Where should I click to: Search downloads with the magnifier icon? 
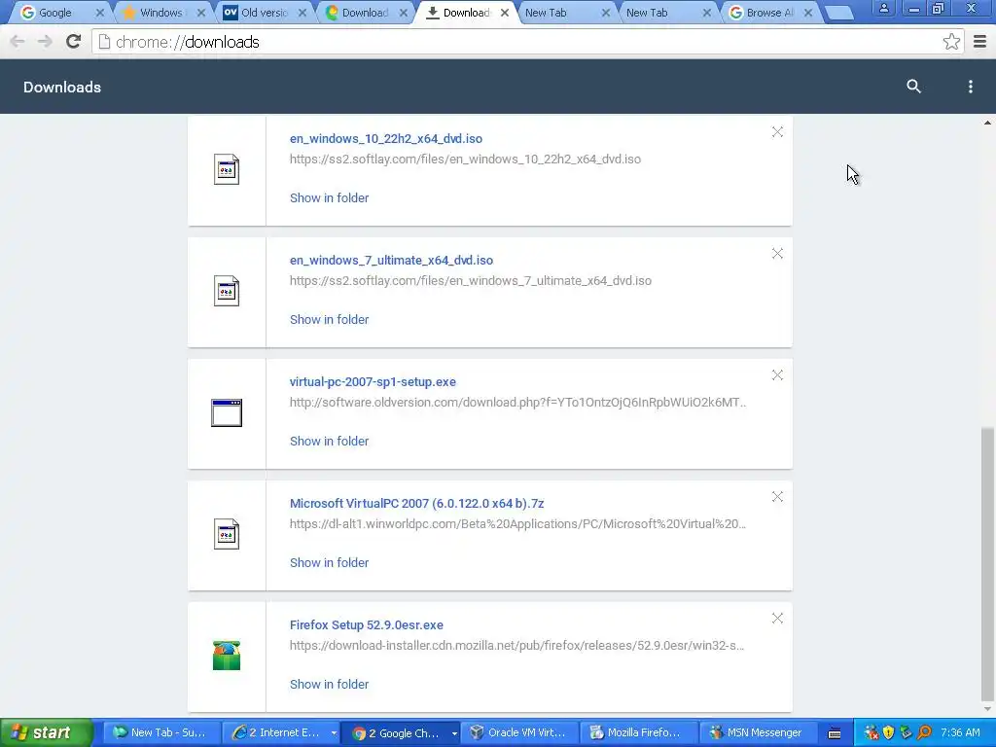(913, 87)
